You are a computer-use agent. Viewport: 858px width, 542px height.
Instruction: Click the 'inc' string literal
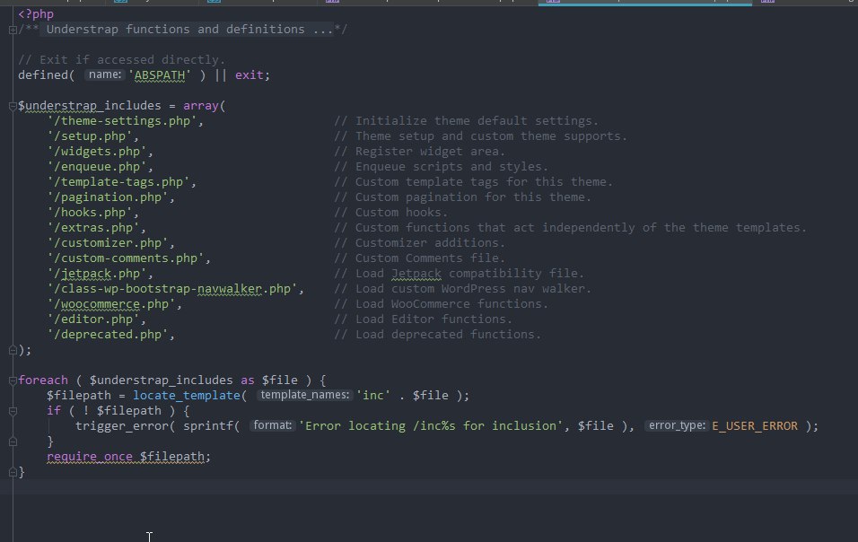373,396
